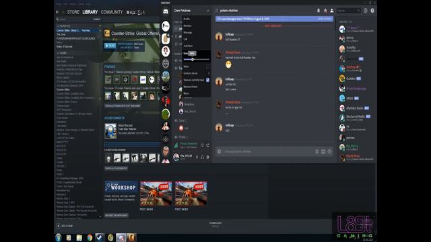Select crosshair gray server icon
The width and height of the screenshot is (431, 242).
[x=166, y=64]
